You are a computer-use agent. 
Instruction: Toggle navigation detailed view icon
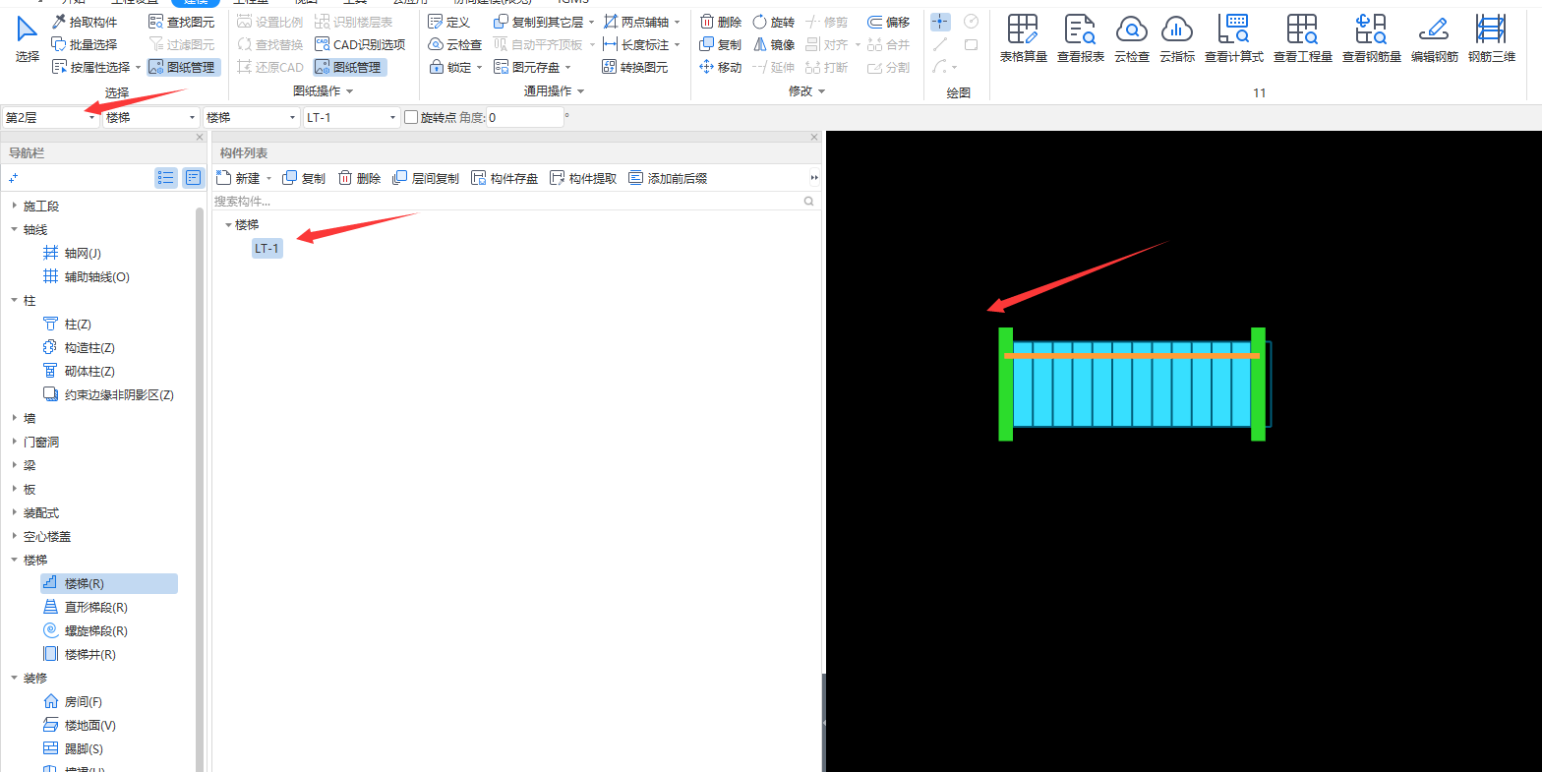tap(193, 178)
